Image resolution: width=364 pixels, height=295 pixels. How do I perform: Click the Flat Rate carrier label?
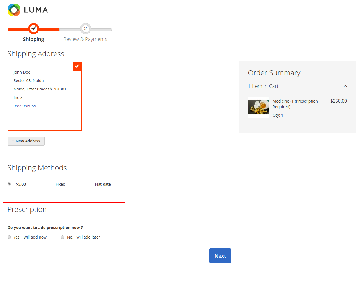tap(103, 184)
